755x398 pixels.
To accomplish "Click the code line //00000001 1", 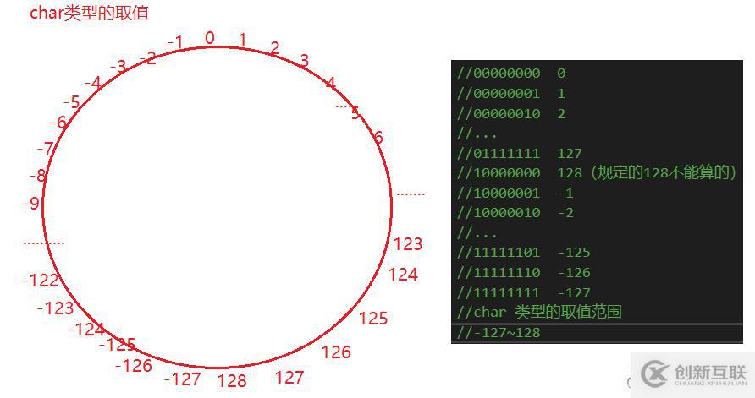I will click(x=511, y=93).
